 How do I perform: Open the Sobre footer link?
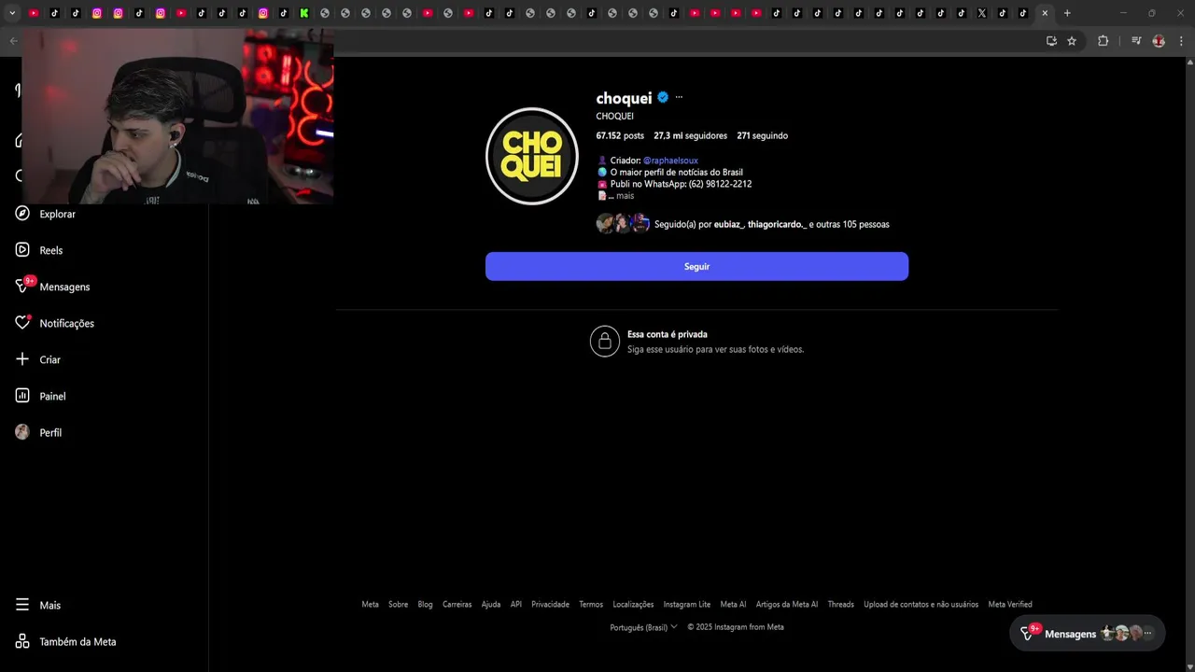[399, 604]
